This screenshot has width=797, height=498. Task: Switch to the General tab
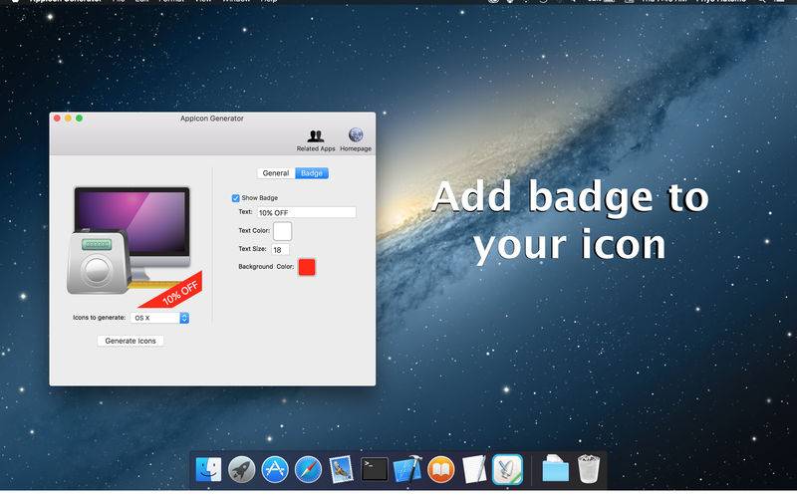(x=276, y=173)
